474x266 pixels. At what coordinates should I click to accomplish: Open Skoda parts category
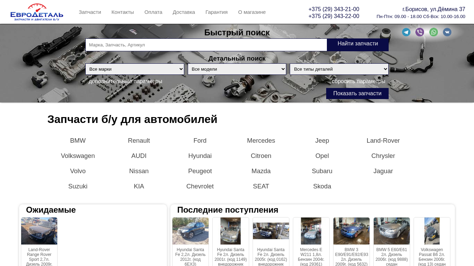click(x=322, y=186)
